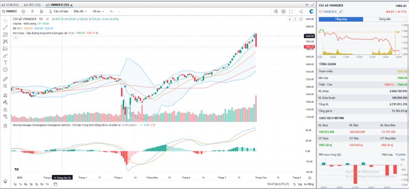Screen dimensions: 409x189
Task: Toggle percent scale
Action: pyautogui.click(x=294, y=184)
